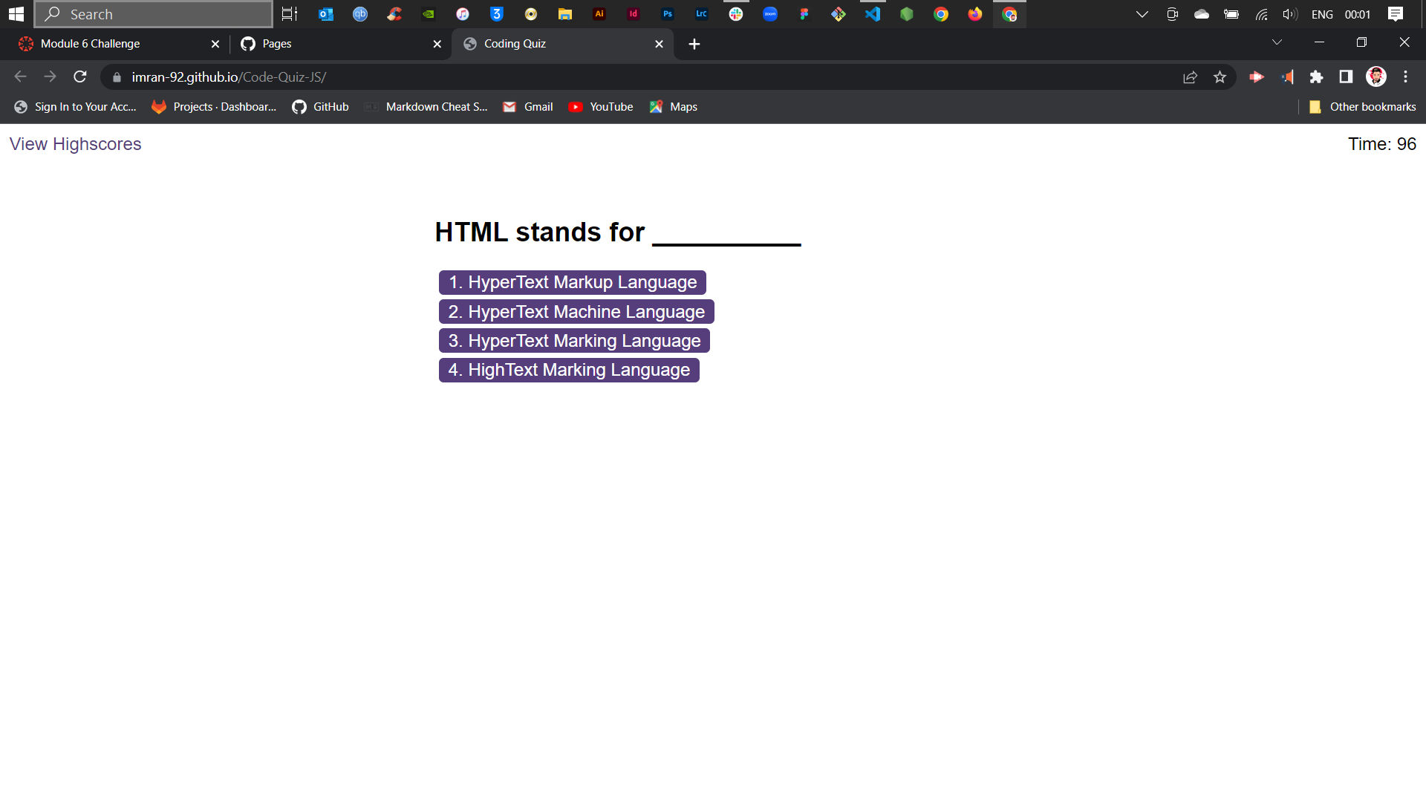The height and width of the screenshot is (802, 1426).
Task: Expand the tab search dropdown chevron
Action: [1277, 42]
